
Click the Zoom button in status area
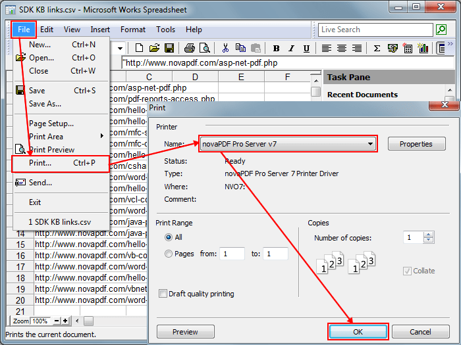point(21,321)
